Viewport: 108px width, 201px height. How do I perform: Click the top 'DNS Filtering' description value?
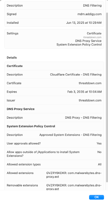tap(92, 6)
